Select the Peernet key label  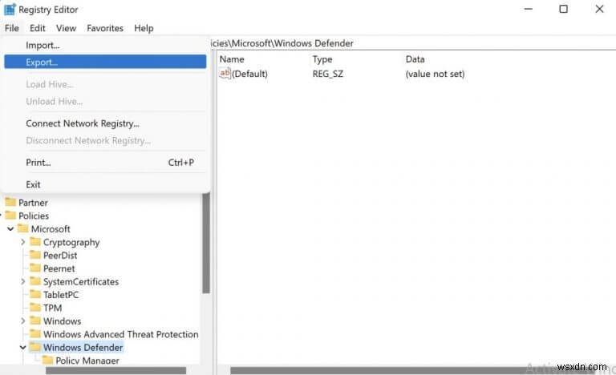pos(59,268)
